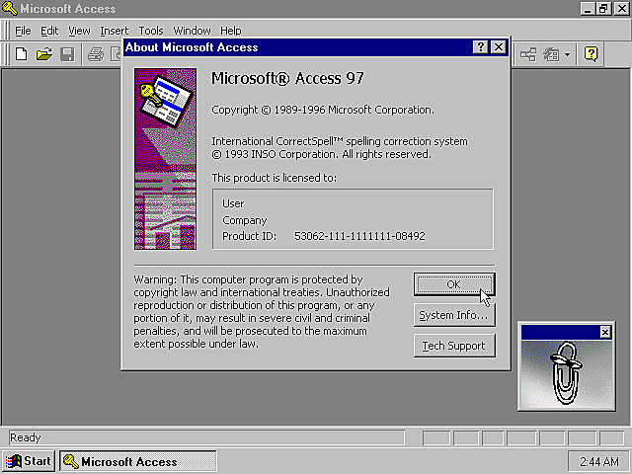Expand the New Object dropdown arrow

[567, 54]
